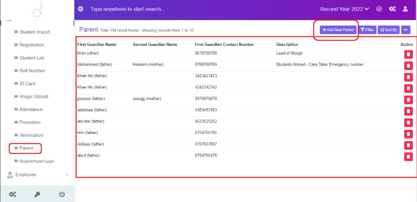Click the Lead of Slough description
417x202 pixels.
pyautogui.click(x=290, y=53)
